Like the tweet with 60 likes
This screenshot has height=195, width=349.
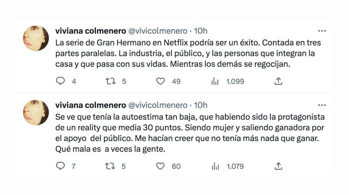[161, 166]
